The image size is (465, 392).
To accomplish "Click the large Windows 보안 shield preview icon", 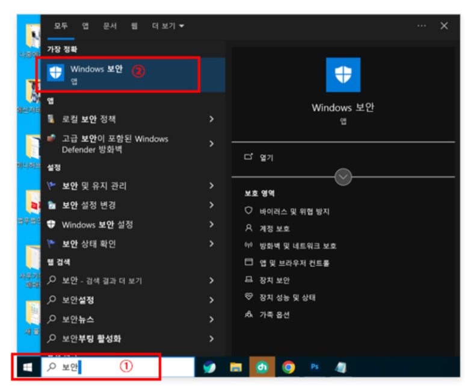I will [x=343, y=75].
